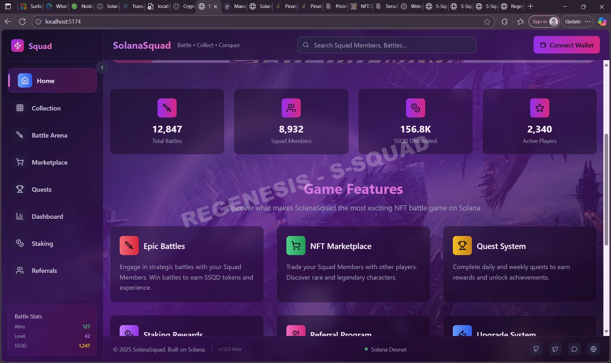Click the Battle Stats Level value 42

pyautogui.click(x=87, y=336)
